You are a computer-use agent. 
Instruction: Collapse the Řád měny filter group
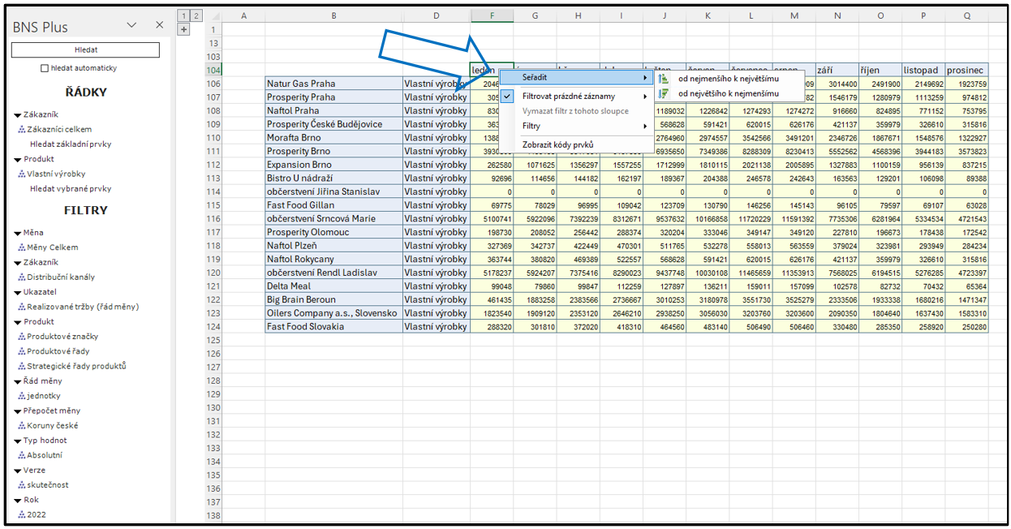tap(18, 381)
